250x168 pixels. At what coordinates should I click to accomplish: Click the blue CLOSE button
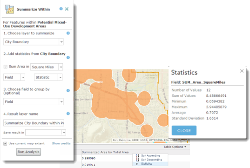pos(184,131)
